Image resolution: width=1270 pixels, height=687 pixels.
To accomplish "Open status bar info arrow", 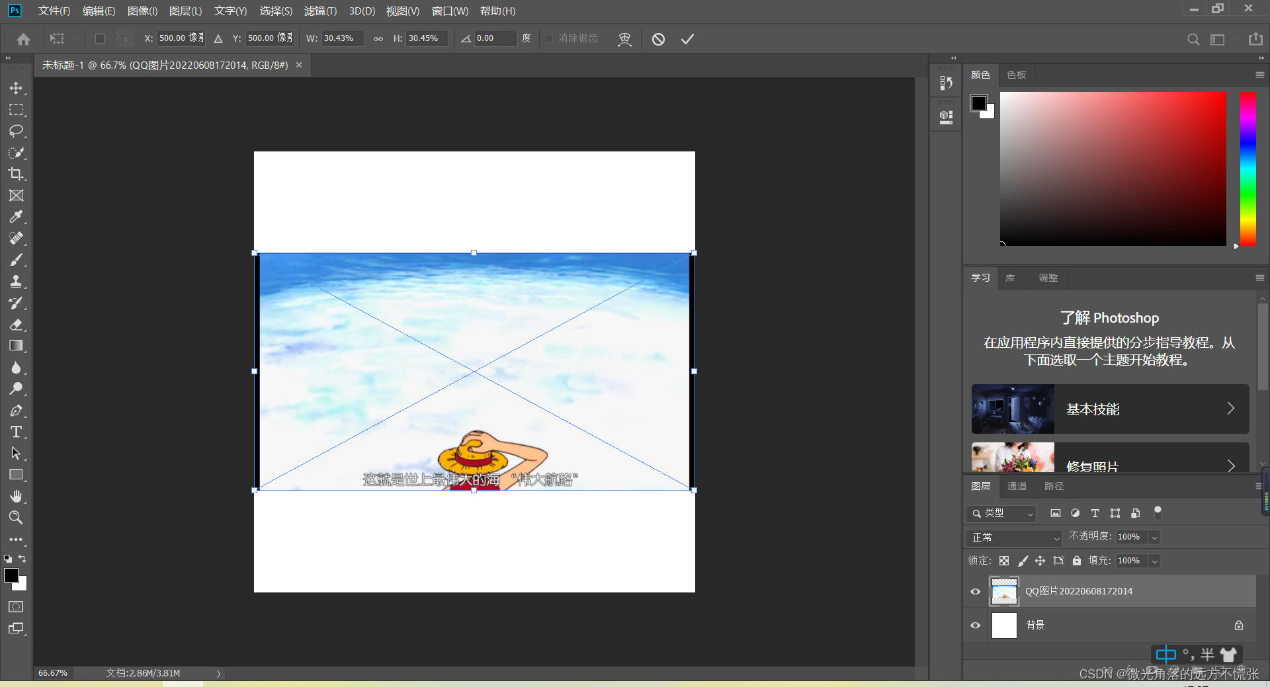I will (x=219, y=673).
